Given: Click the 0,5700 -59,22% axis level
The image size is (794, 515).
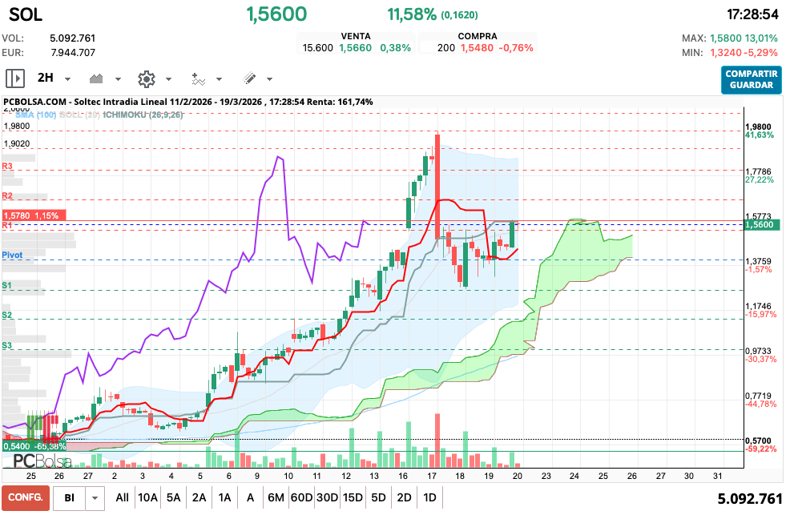Looking at the screenshot, I should [760, 445].
